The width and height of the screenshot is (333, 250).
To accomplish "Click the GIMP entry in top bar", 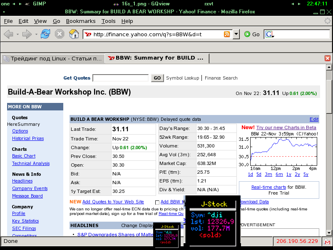I will pos(39,4).
